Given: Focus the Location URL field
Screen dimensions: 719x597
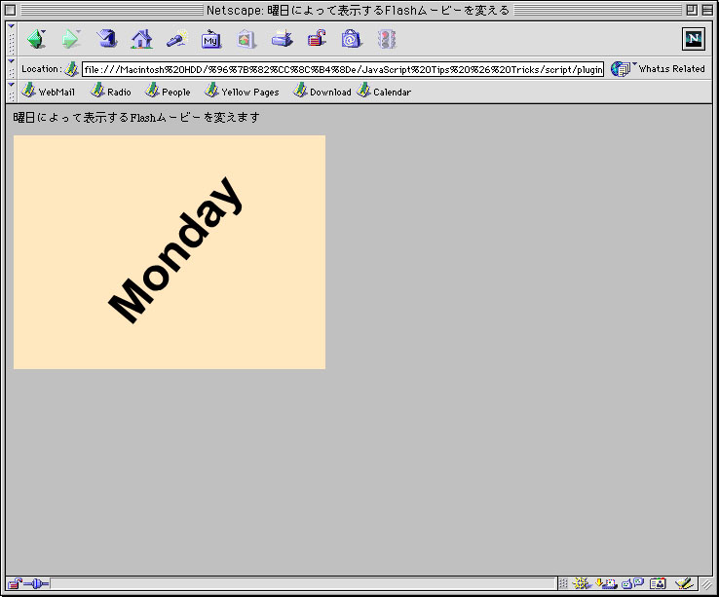Looking at the screenshot, I should coord(343,69).
